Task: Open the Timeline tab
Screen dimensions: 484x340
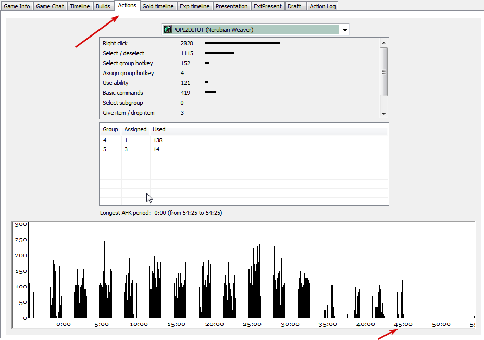Action: [80, 6]
